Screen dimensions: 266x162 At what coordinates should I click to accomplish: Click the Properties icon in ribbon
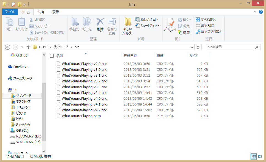170,23
